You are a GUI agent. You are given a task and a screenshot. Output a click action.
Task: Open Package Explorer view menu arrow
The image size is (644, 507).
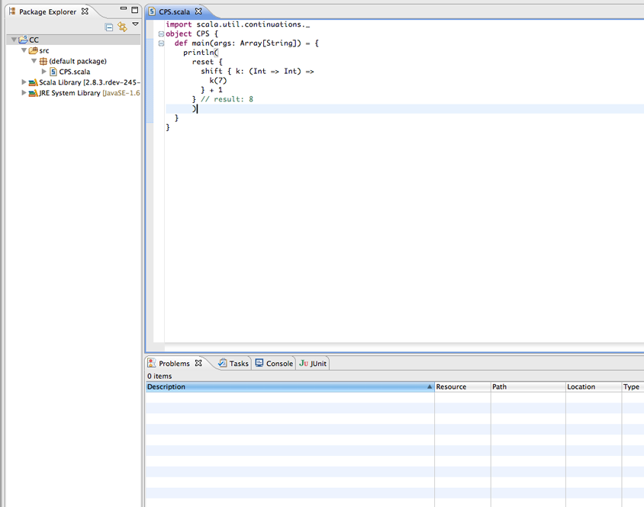point(135,24)
